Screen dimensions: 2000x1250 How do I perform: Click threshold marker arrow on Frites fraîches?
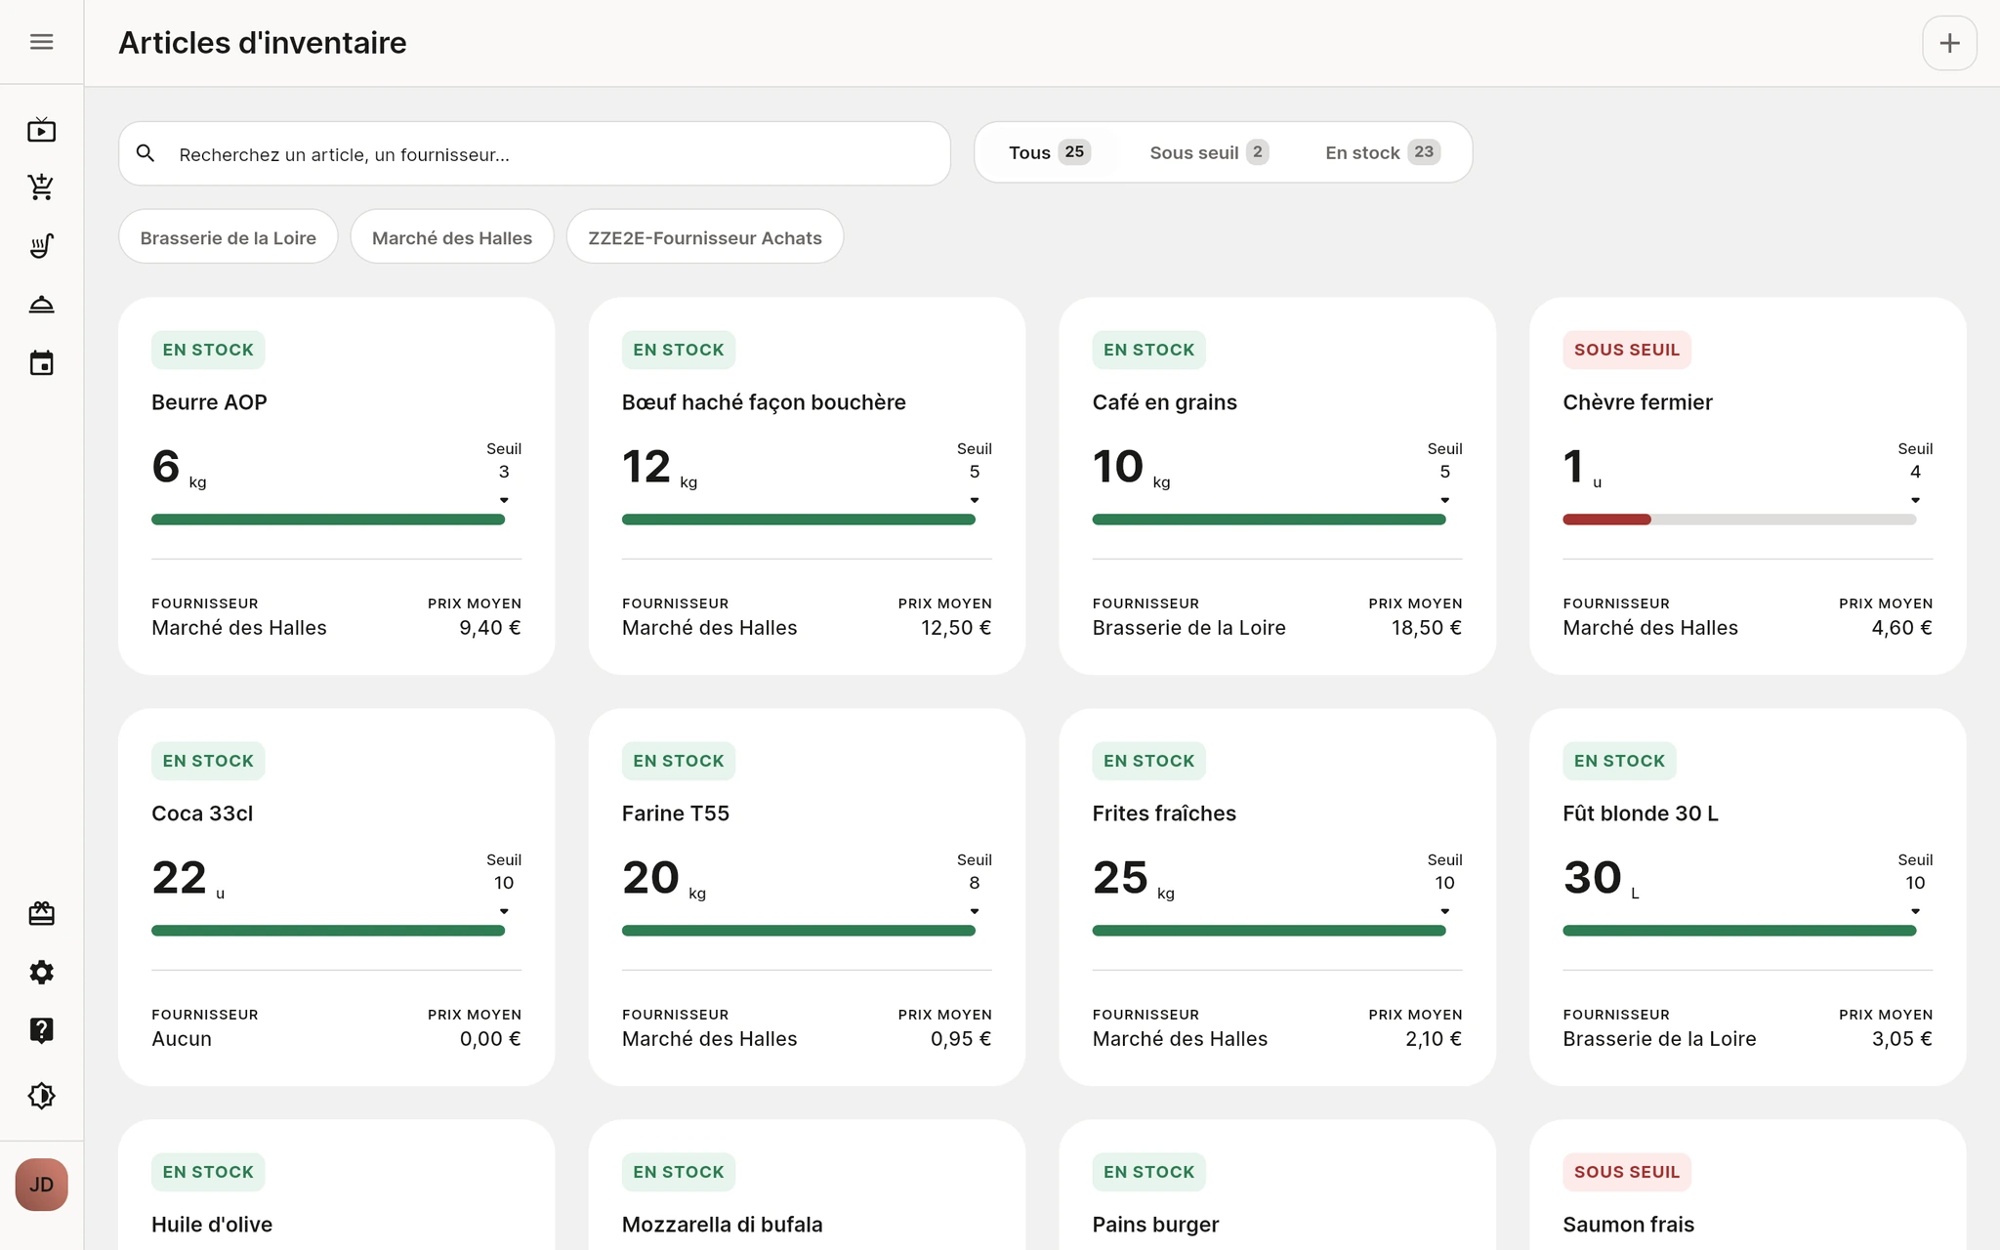pos(1445,911)
